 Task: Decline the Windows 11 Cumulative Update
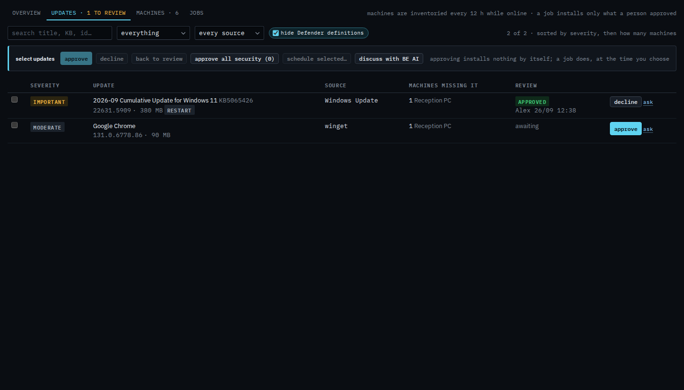626,102
